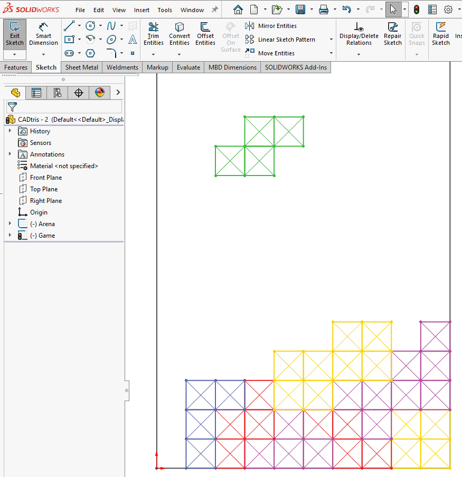The height and width of the screenshot is (477, 462).
Task: Open the Insert menu
Action: coord(142,10)
